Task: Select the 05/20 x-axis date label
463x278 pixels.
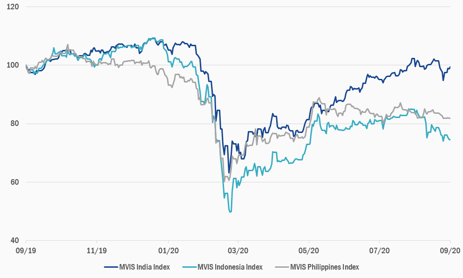Action: 309,250
